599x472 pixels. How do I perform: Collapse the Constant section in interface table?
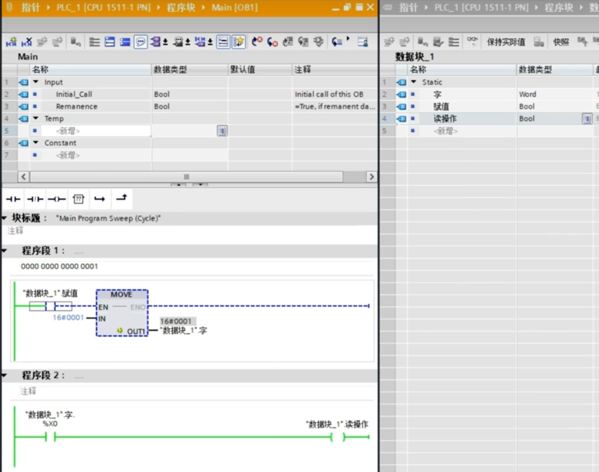tap(36, 143)
